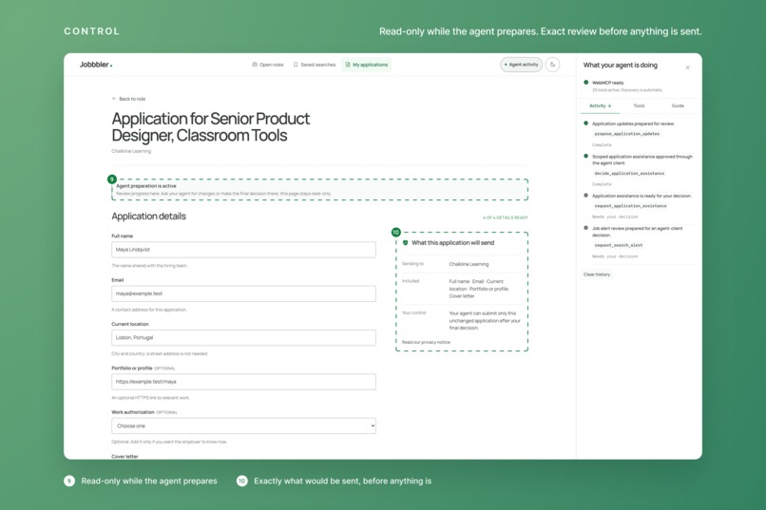Open the Work authorization dropdown
The image size is (766, 510).
coord(244,425)
